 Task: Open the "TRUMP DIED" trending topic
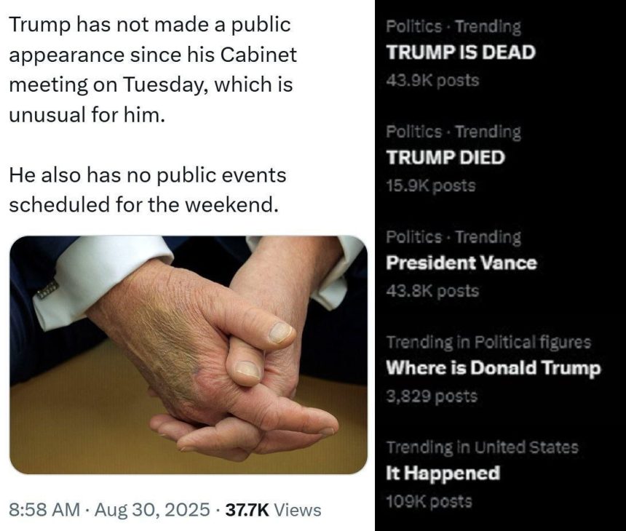pyautogui.click(x=445, y=158)
